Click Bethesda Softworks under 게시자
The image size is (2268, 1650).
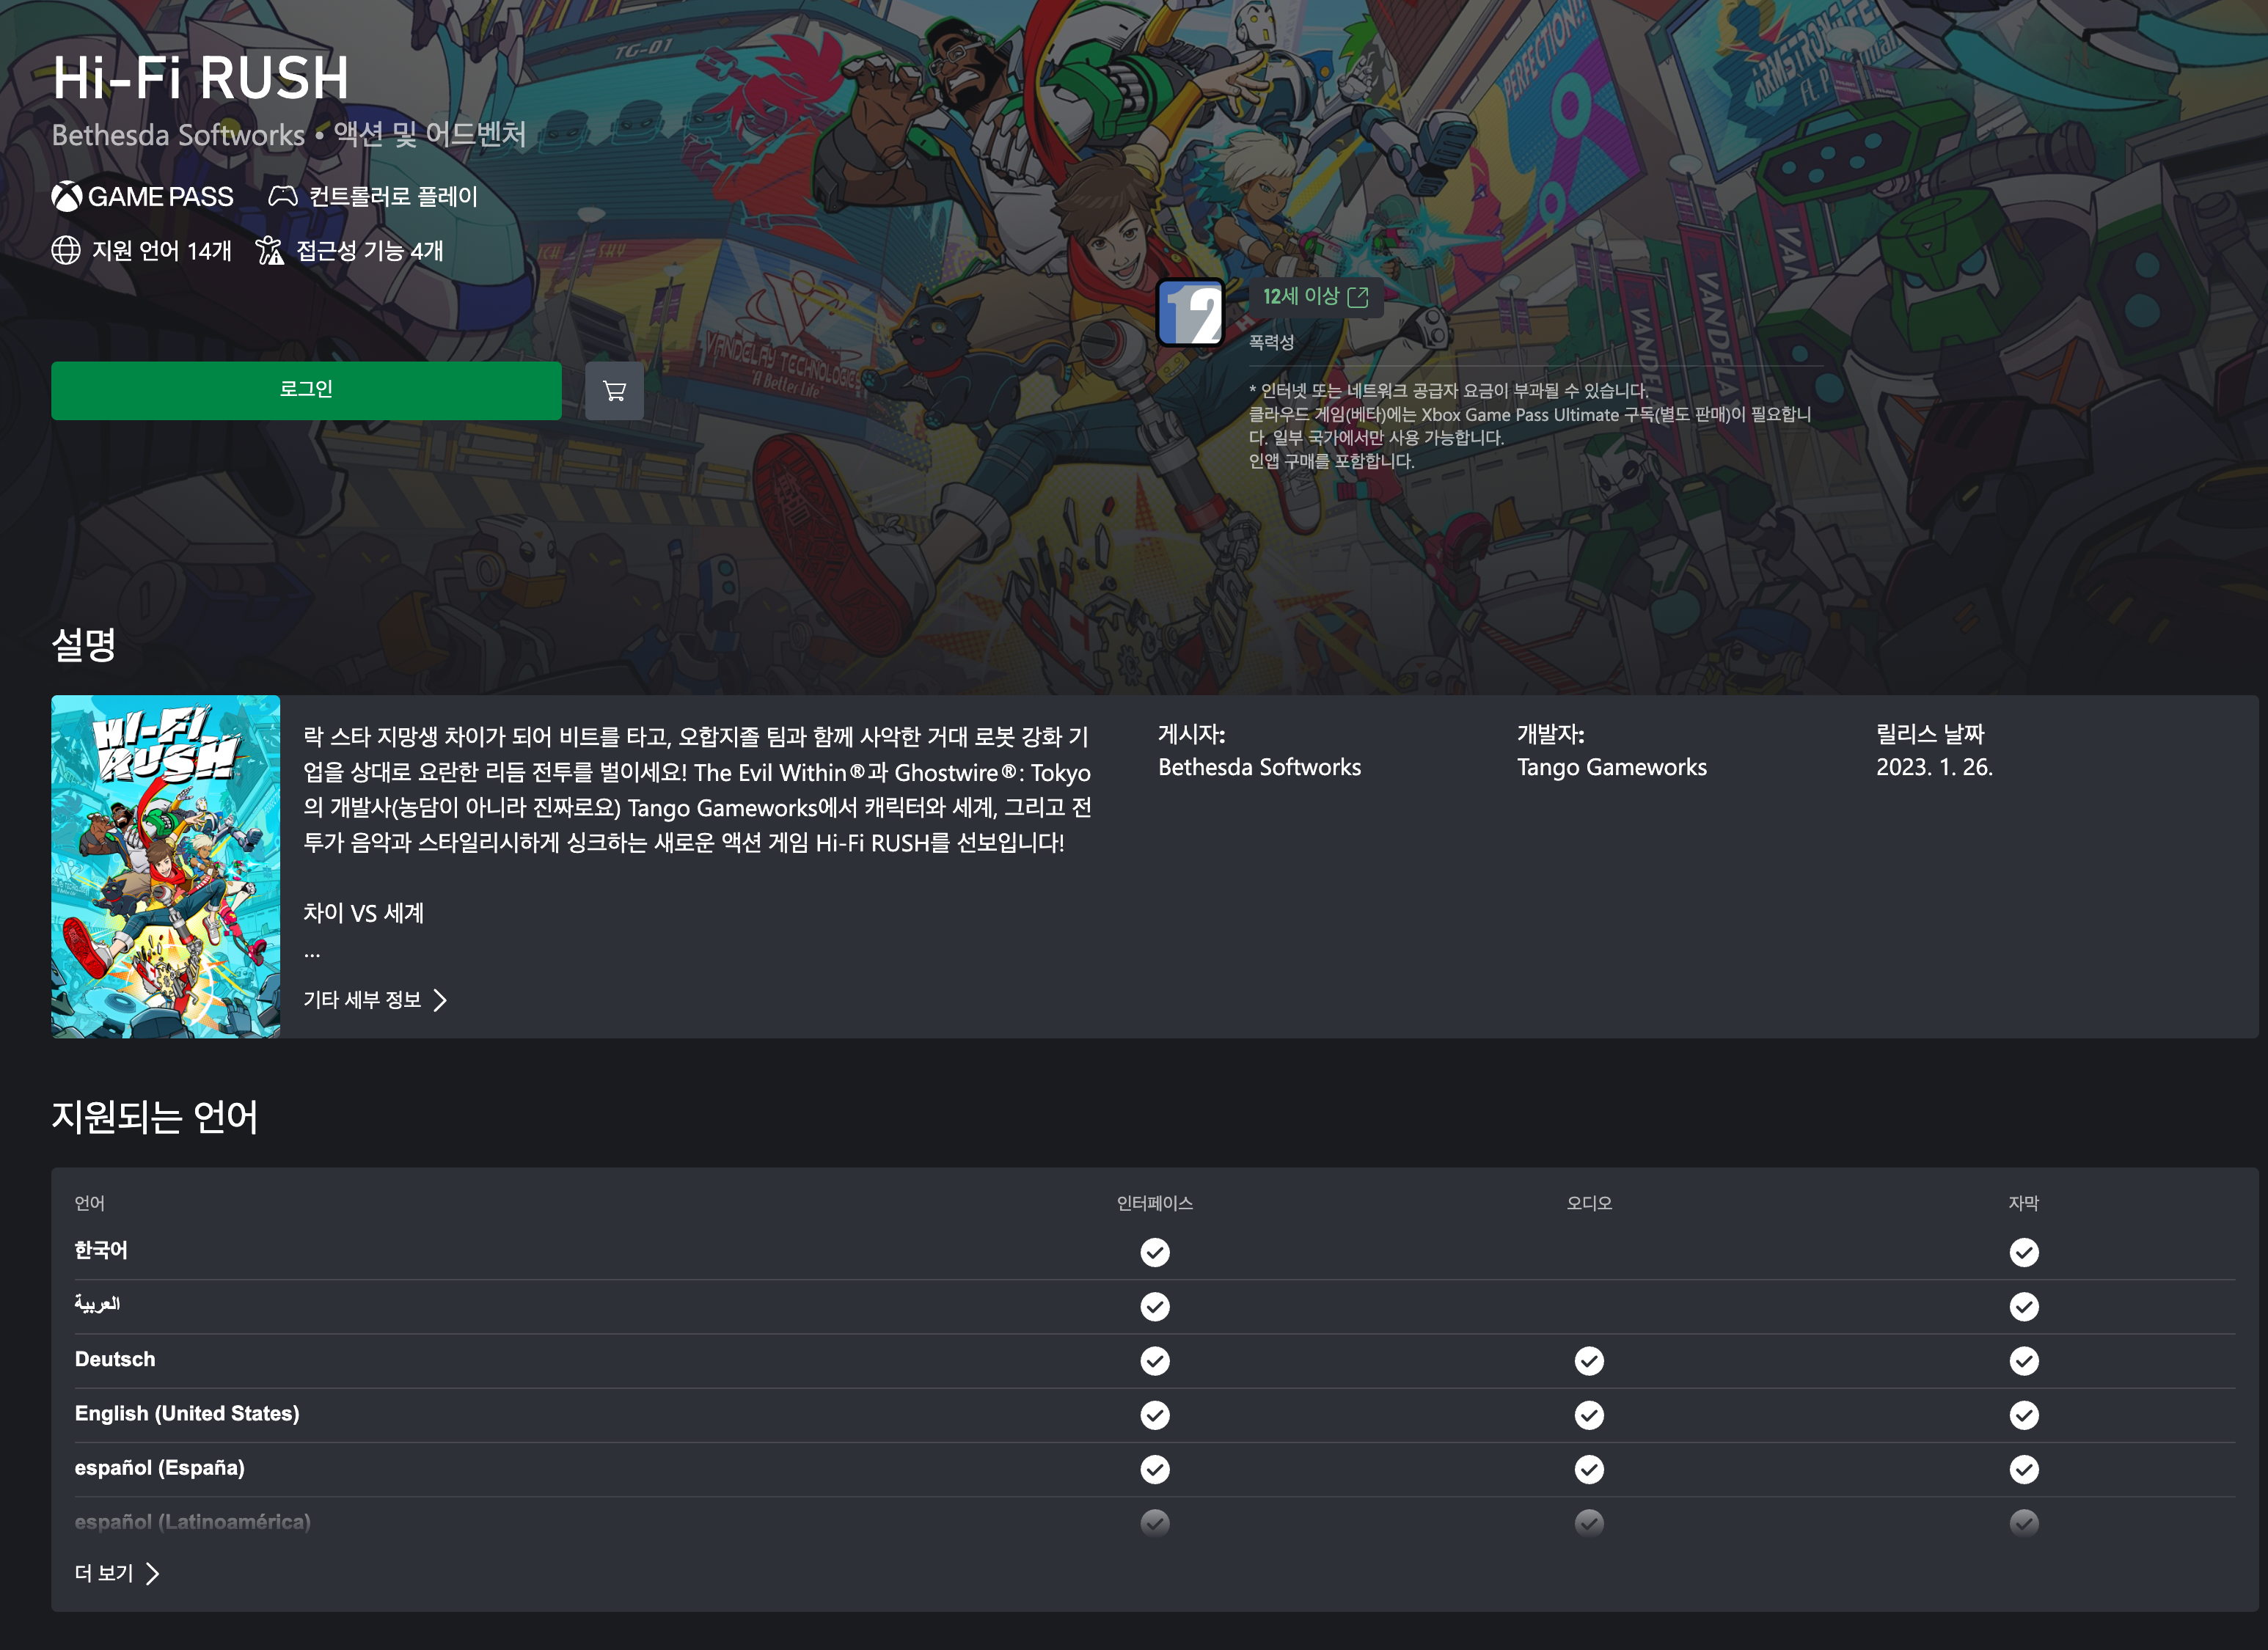(x=1260, y=767)
